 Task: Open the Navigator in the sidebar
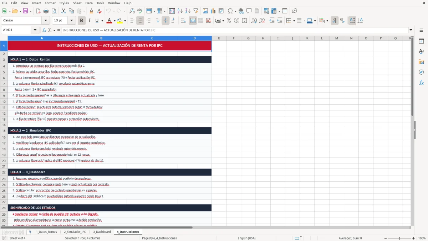[421, 72]
